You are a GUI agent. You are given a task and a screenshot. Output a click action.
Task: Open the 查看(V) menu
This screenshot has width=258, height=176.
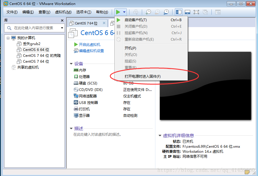pos(44,12)
